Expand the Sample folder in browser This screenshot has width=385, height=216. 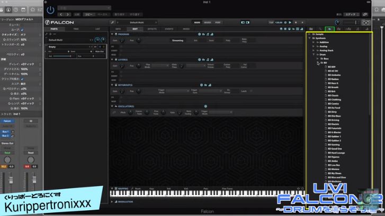coord(310,34)
